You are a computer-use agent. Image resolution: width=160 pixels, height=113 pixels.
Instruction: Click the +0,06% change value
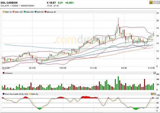pyautogui.click(x=69, y=3)
